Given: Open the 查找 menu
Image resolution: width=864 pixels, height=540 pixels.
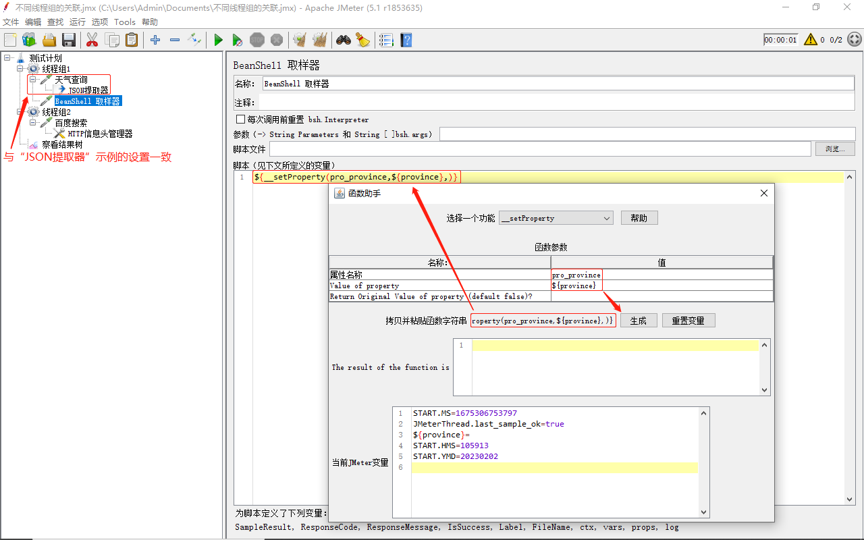Looking at the screenshot, I should pyautogui.click(x=55, y=22).
